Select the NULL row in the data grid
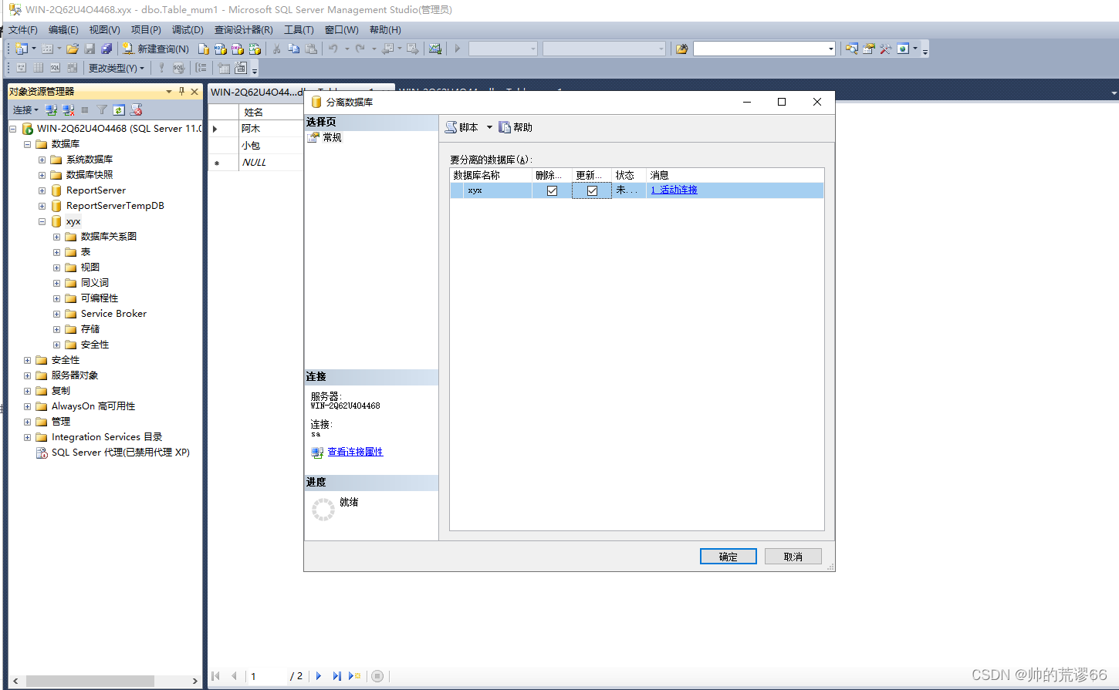 click(x=255, y=162)
